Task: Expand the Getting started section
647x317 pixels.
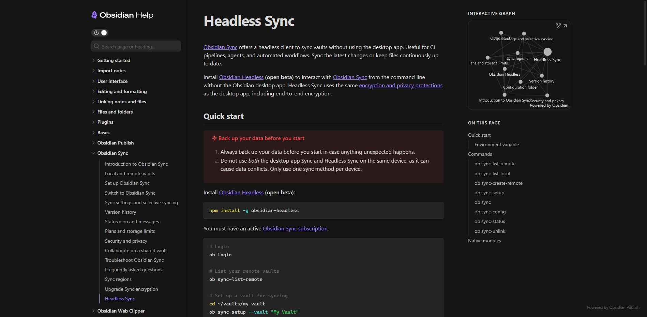Action: click(x=93, y=60)
